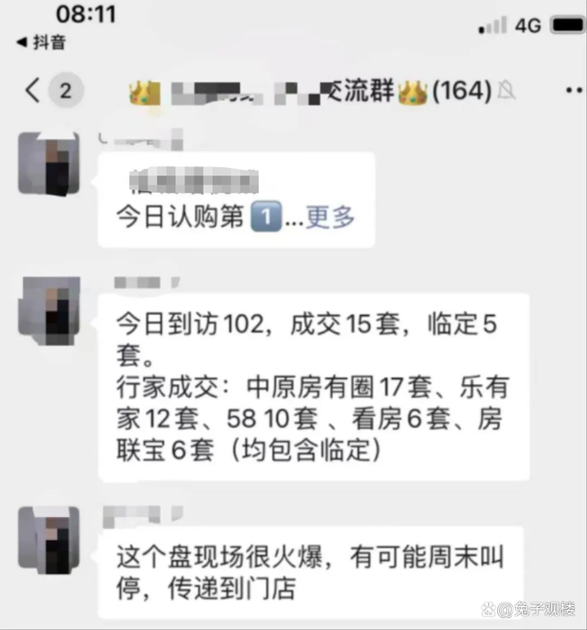The width and height of the screenshot is (587, 630).
Task: Tap the 今日认购第 message bubble
Action: pyautogui.click(x=237, y=199)
